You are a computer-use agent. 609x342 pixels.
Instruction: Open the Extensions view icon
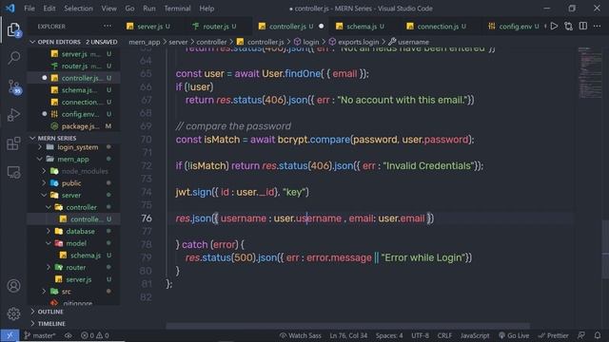[x=13, y=143]
